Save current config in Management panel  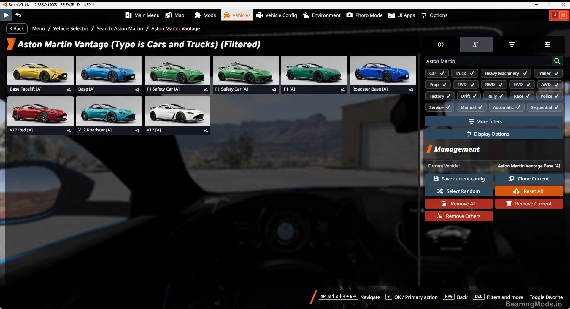(459, 178)
